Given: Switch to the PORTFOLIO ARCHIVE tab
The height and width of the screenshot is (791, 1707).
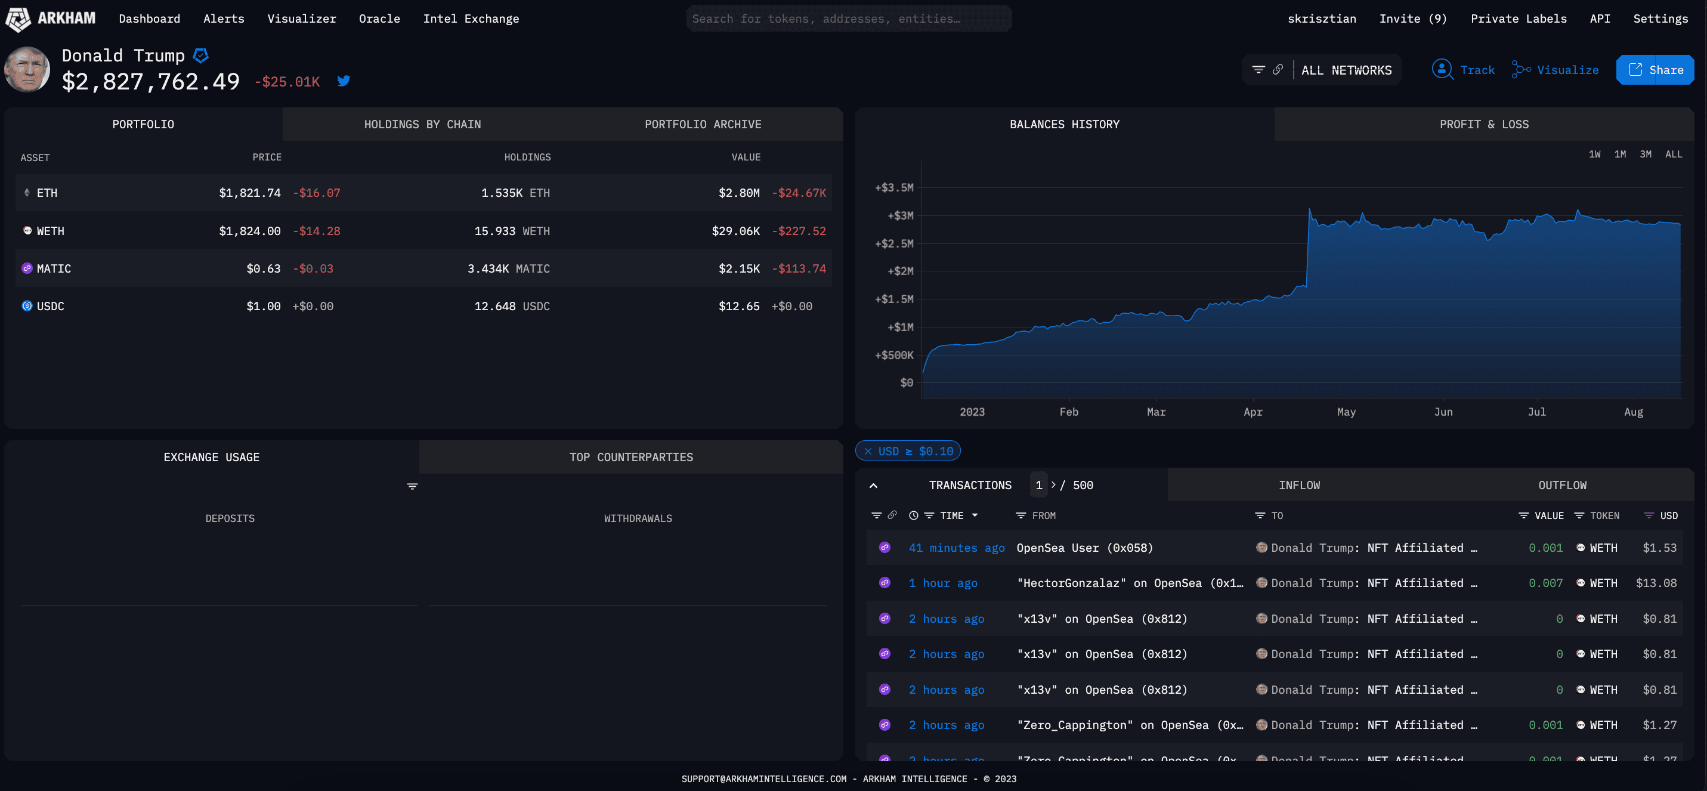Looking at the screenshot, I should [x=703, y=124].
